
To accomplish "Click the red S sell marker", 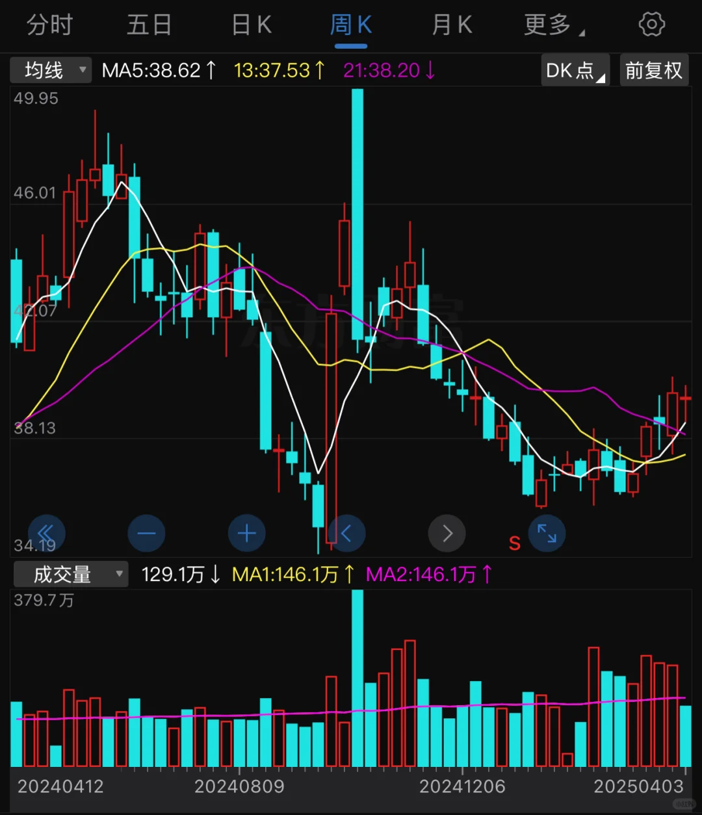I will pyautogui.click(x=514, y=543).
